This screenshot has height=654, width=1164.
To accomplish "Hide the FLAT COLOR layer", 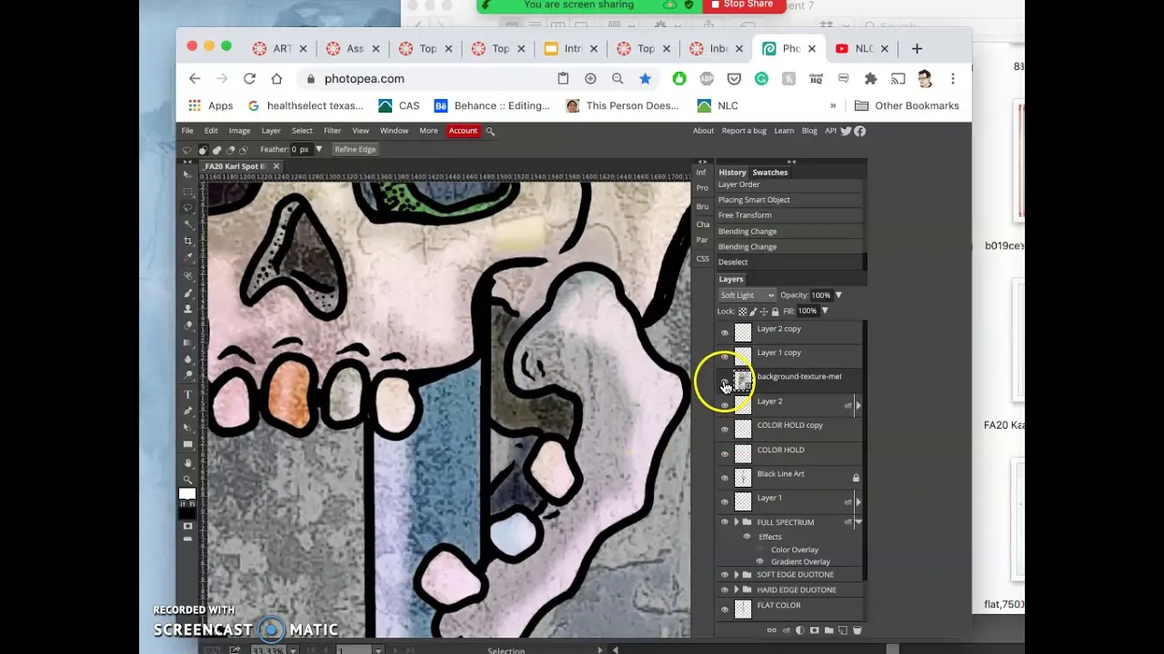I will pos(725,609).
